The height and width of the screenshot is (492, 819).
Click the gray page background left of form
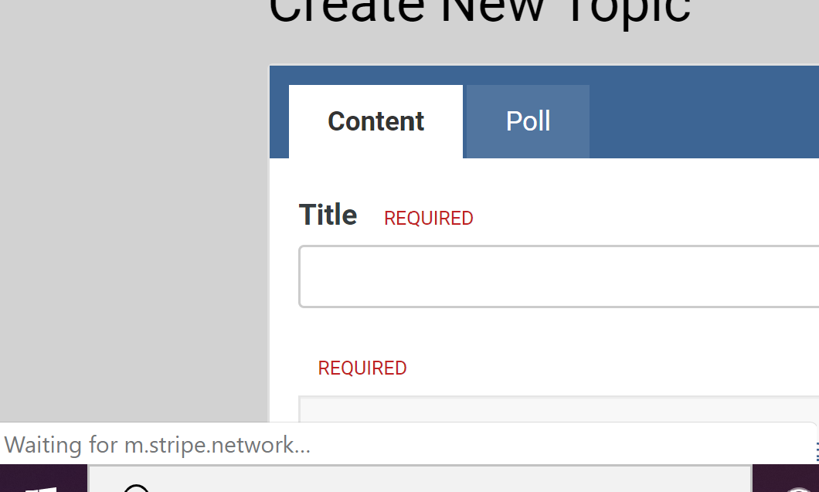131,232
